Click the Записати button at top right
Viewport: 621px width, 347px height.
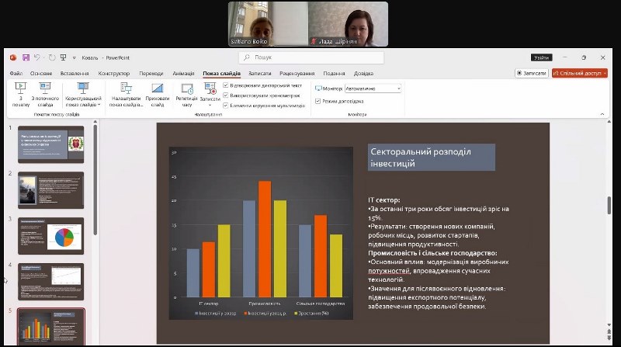532,73
